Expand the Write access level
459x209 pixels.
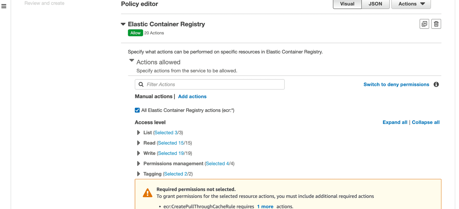coord(138,153)
